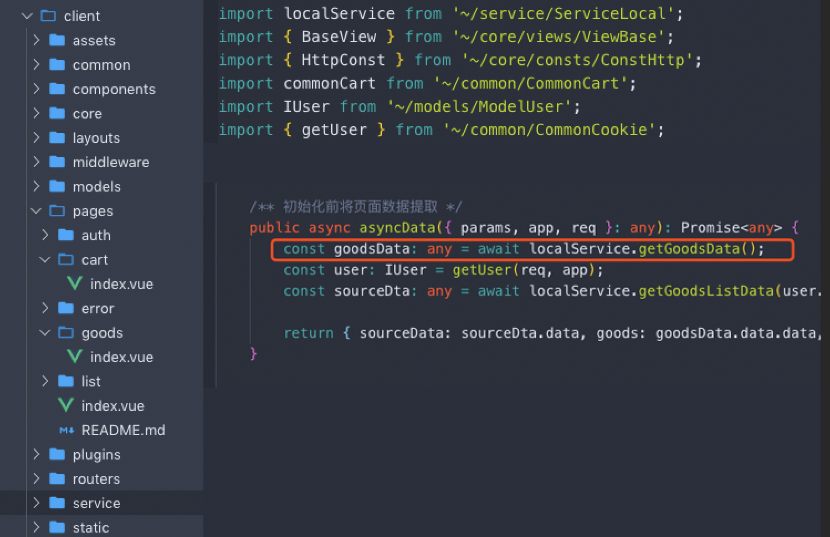Viewport: 830px width, 537px height.
Task: Click the layouts folder icon
Action: [x=57, y=137]
